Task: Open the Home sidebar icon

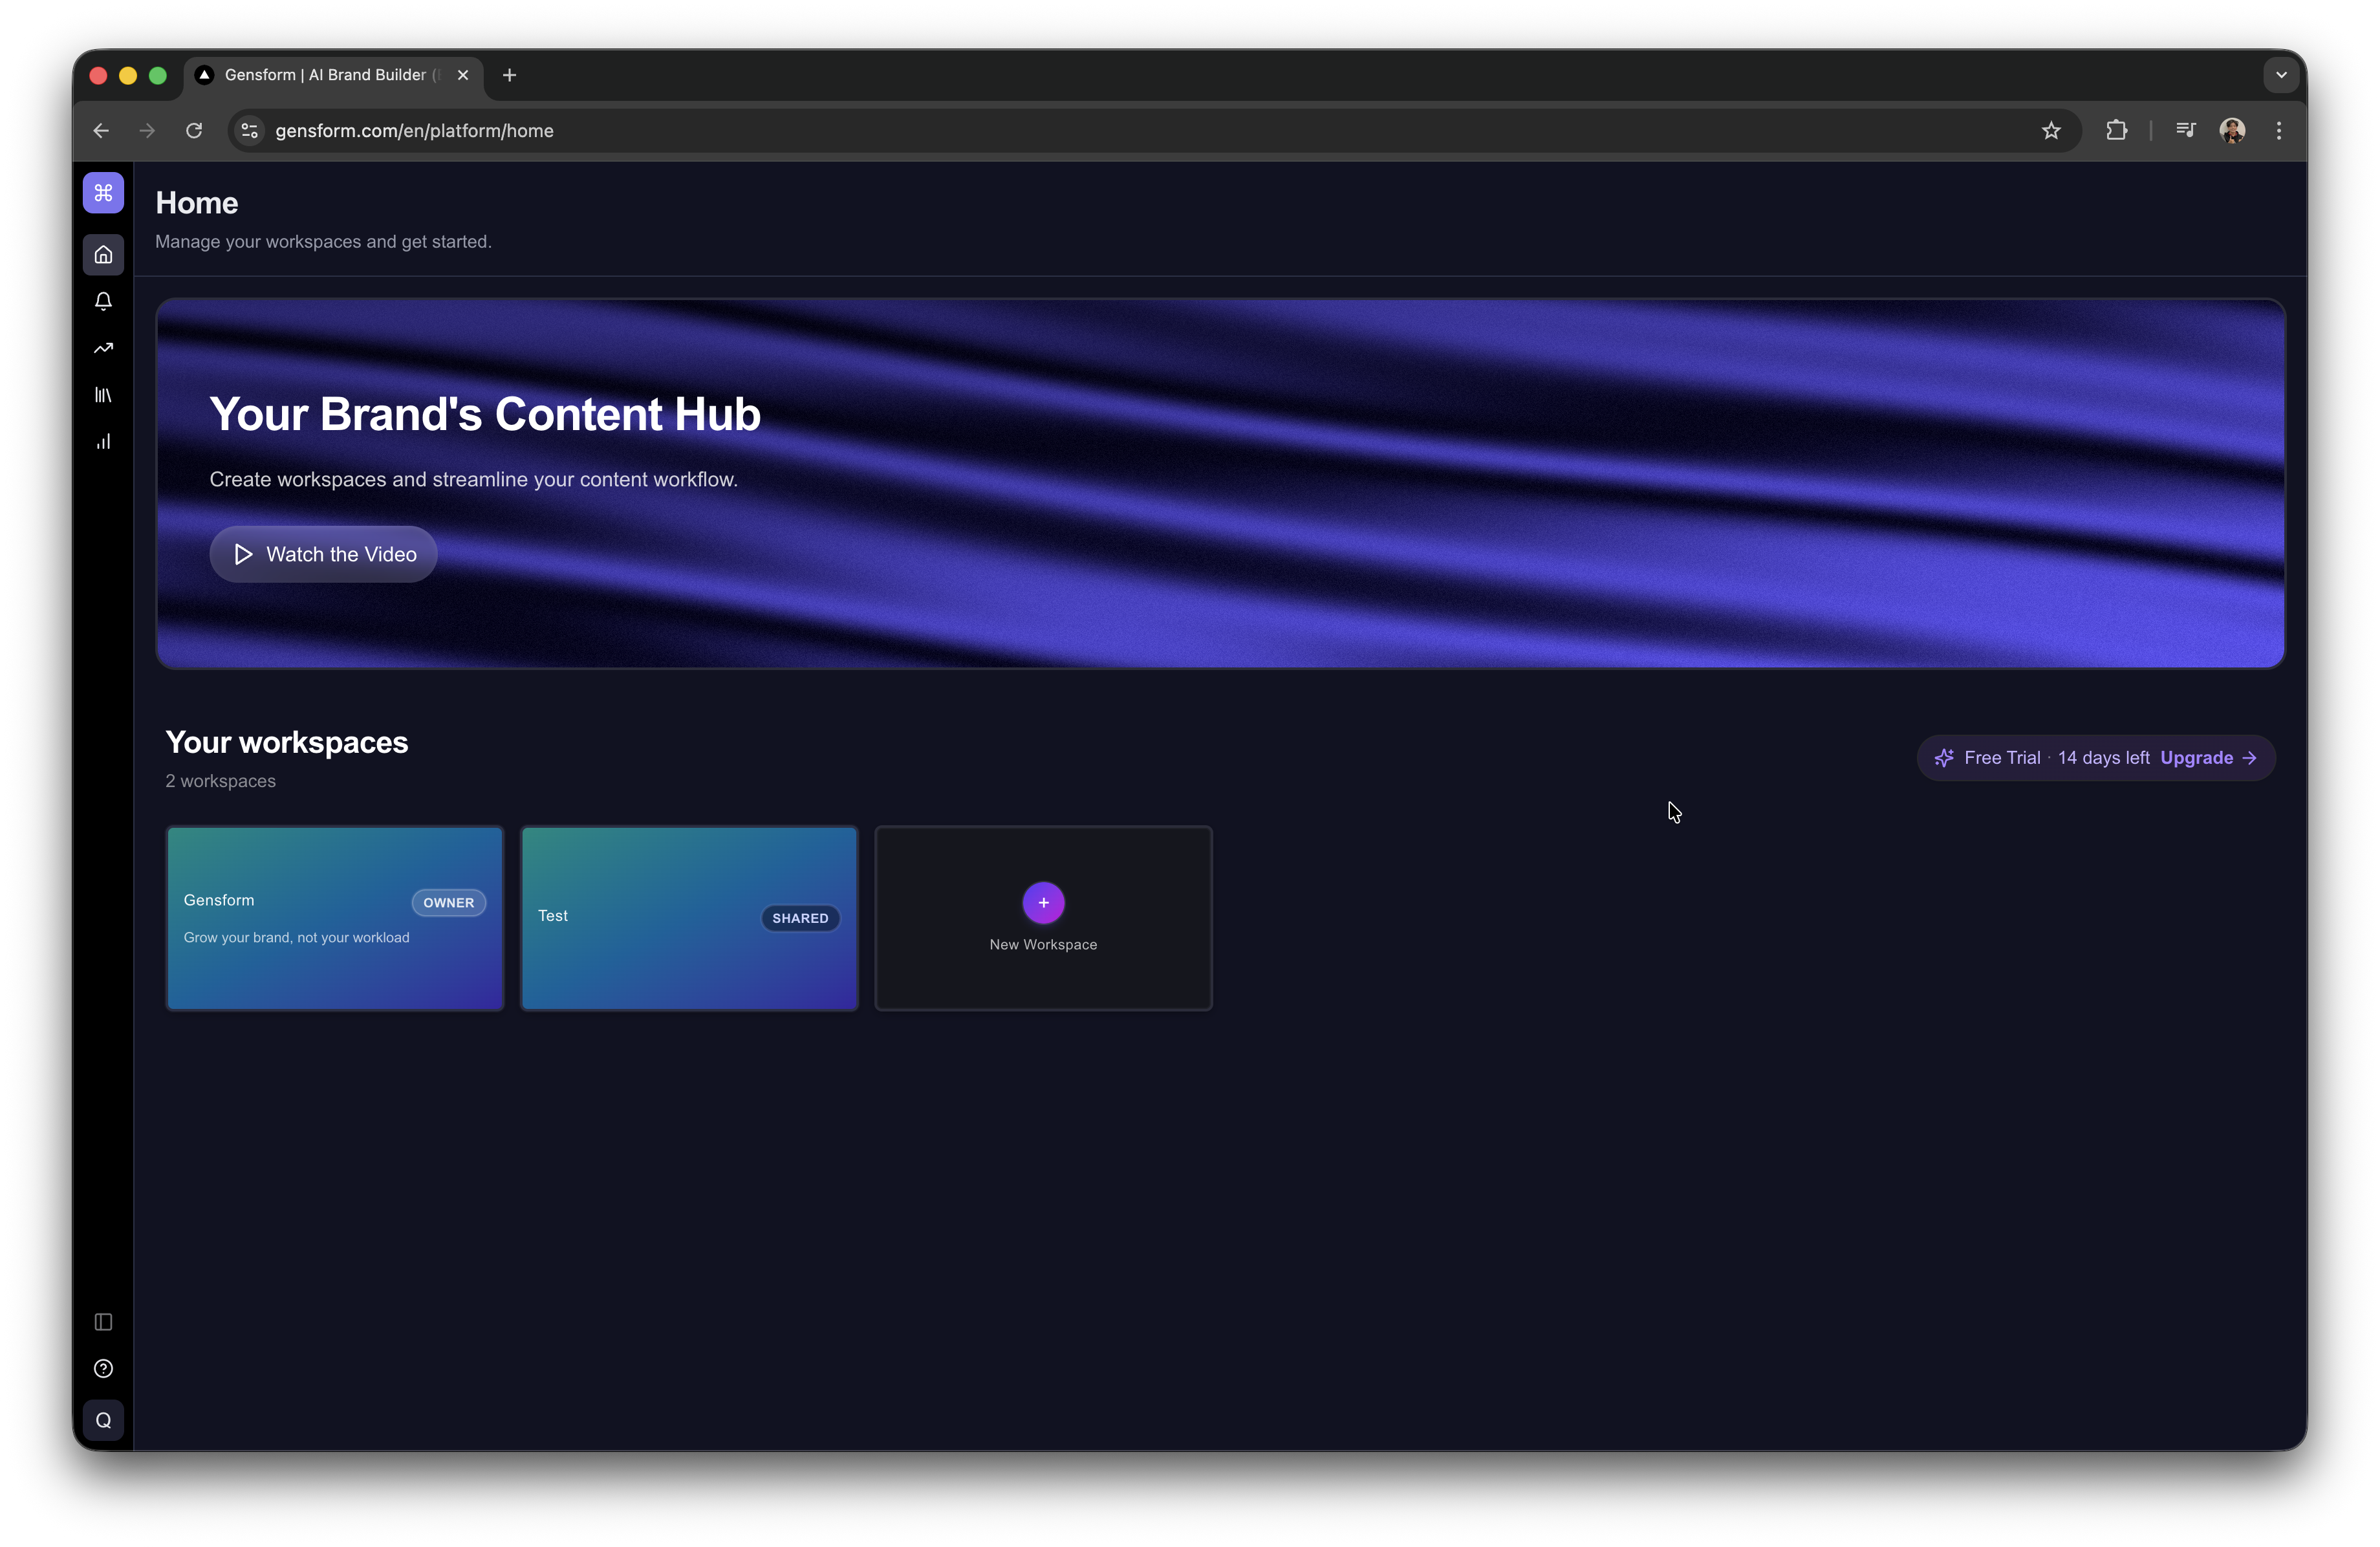Action: [x=103, y=254]
